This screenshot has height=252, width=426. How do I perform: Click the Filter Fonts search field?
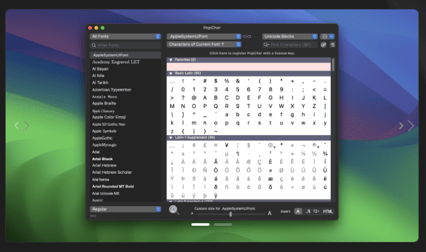tap(125, 45)
